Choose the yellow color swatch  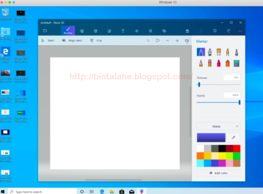click(222, 156)
